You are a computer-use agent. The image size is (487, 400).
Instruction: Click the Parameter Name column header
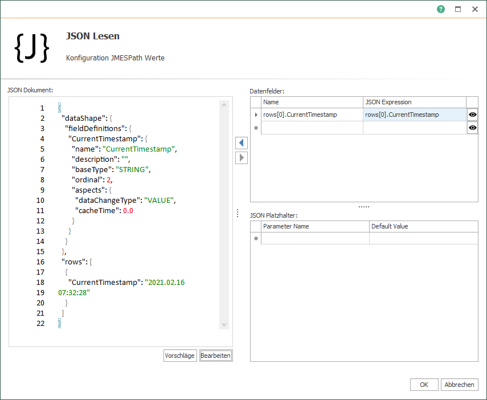(x=315, y=226)
